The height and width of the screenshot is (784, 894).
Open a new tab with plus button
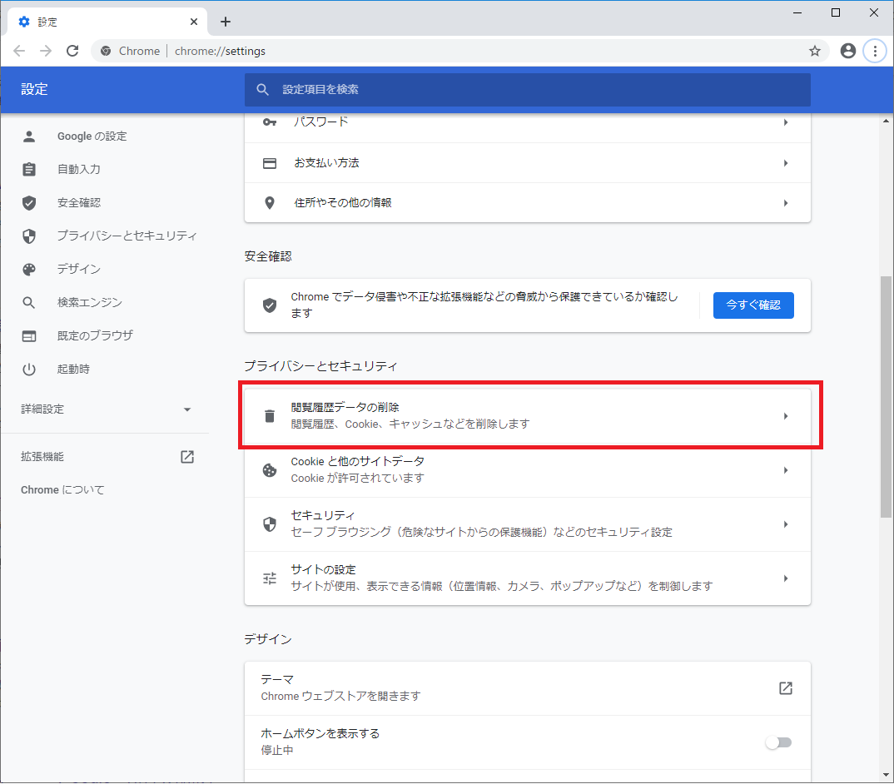click(226, 22)
